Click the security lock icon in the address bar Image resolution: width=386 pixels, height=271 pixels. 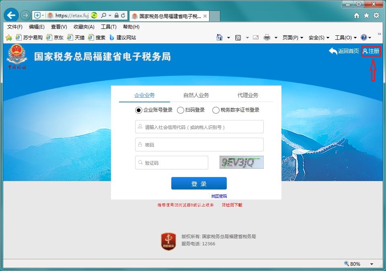click(x=116, y=15)
